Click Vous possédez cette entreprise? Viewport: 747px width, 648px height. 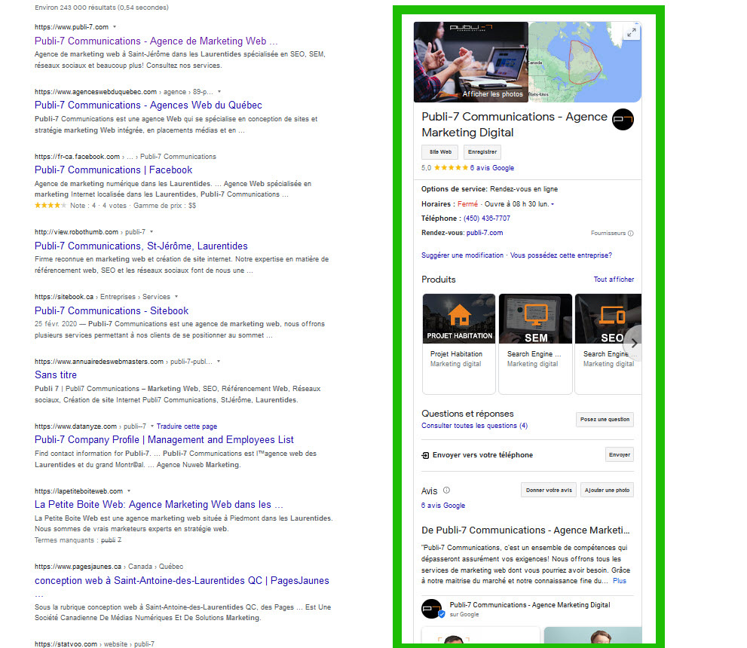coord(562,255)
